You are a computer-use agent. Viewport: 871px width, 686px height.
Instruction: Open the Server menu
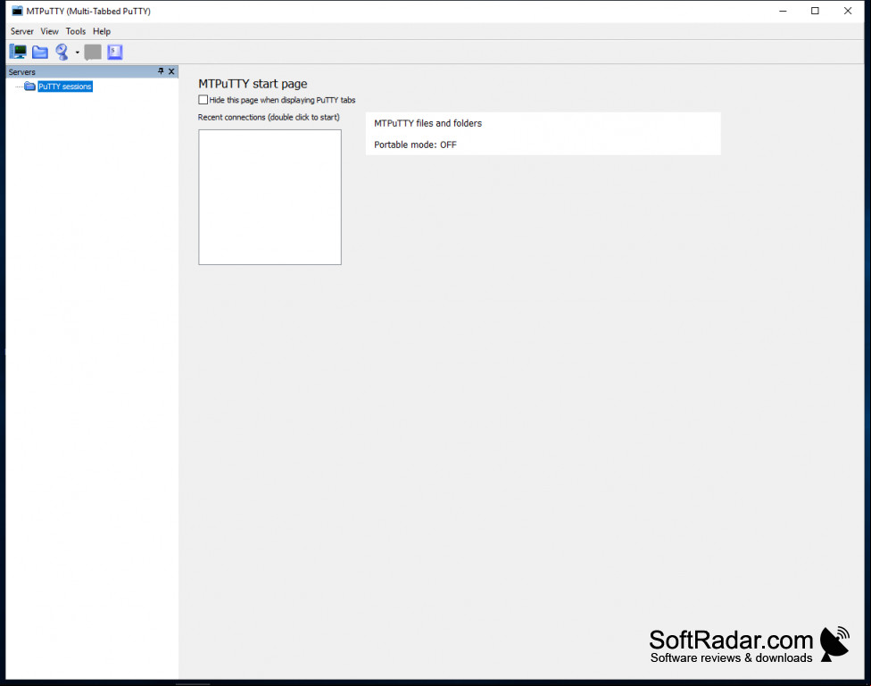point(22,31)
